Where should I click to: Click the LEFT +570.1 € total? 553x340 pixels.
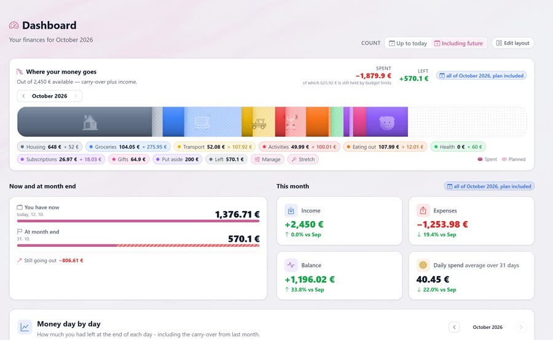click(414, 78)
